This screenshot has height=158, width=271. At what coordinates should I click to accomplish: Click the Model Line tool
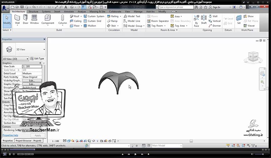pyautogui.click(x=132, y=21)
